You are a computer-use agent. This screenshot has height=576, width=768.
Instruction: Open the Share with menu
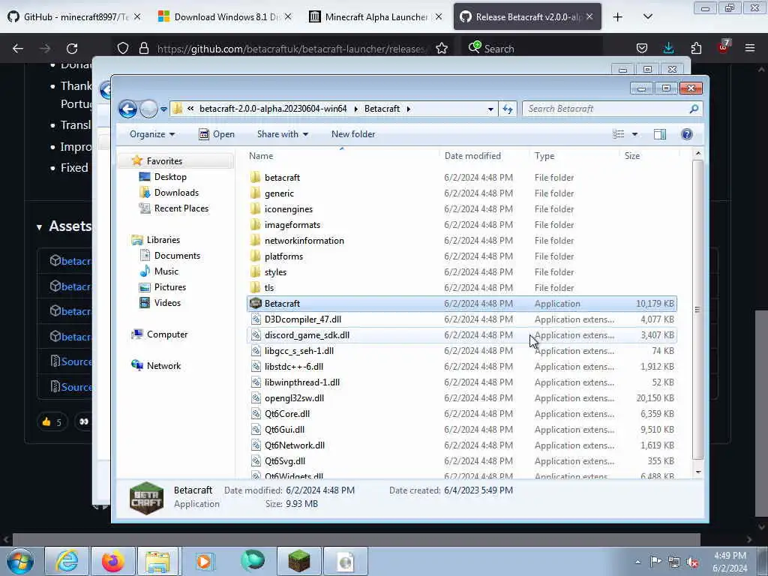coord(283,134)
